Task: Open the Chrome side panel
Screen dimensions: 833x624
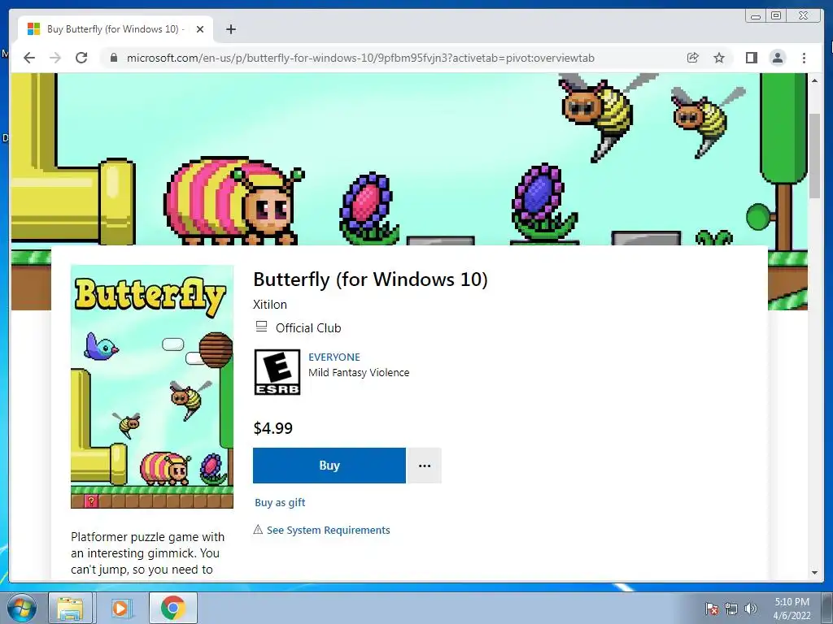Action: [x=751, y=58]
